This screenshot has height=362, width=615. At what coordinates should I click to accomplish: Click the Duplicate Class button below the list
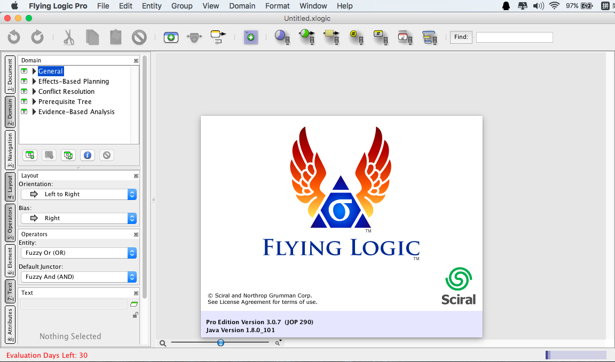tap(68, 155)
